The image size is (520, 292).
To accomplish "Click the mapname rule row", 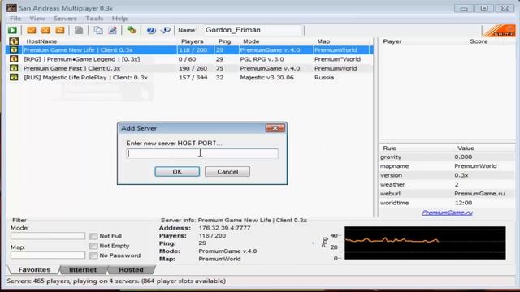I will pyautogui.click(x=447, y=165).
